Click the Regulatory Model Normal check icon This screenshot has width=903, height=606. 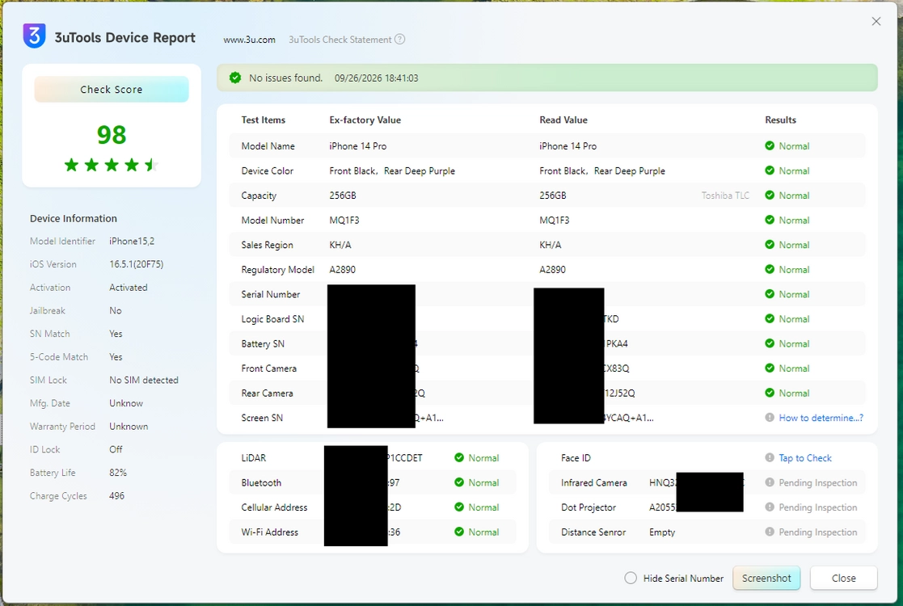[770, 269]
